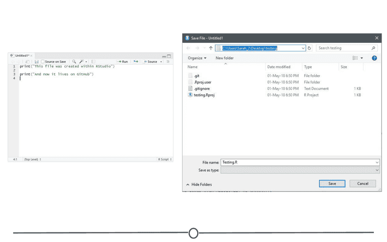
Task: Click line 1 print statement in editor
Action: [x=67, y=66]
